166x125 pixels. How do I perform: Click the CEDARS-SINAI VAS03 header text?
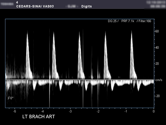click(35, 6)
